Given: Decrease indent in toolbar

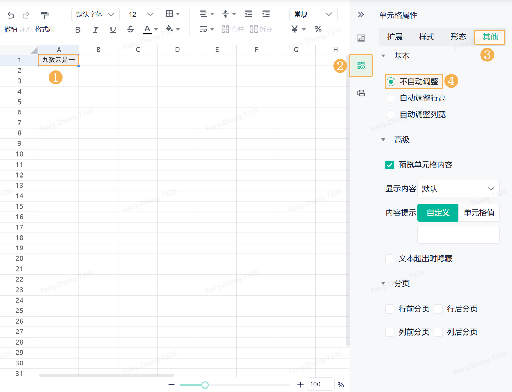Looking at the screenshot, I should [249, 14].
